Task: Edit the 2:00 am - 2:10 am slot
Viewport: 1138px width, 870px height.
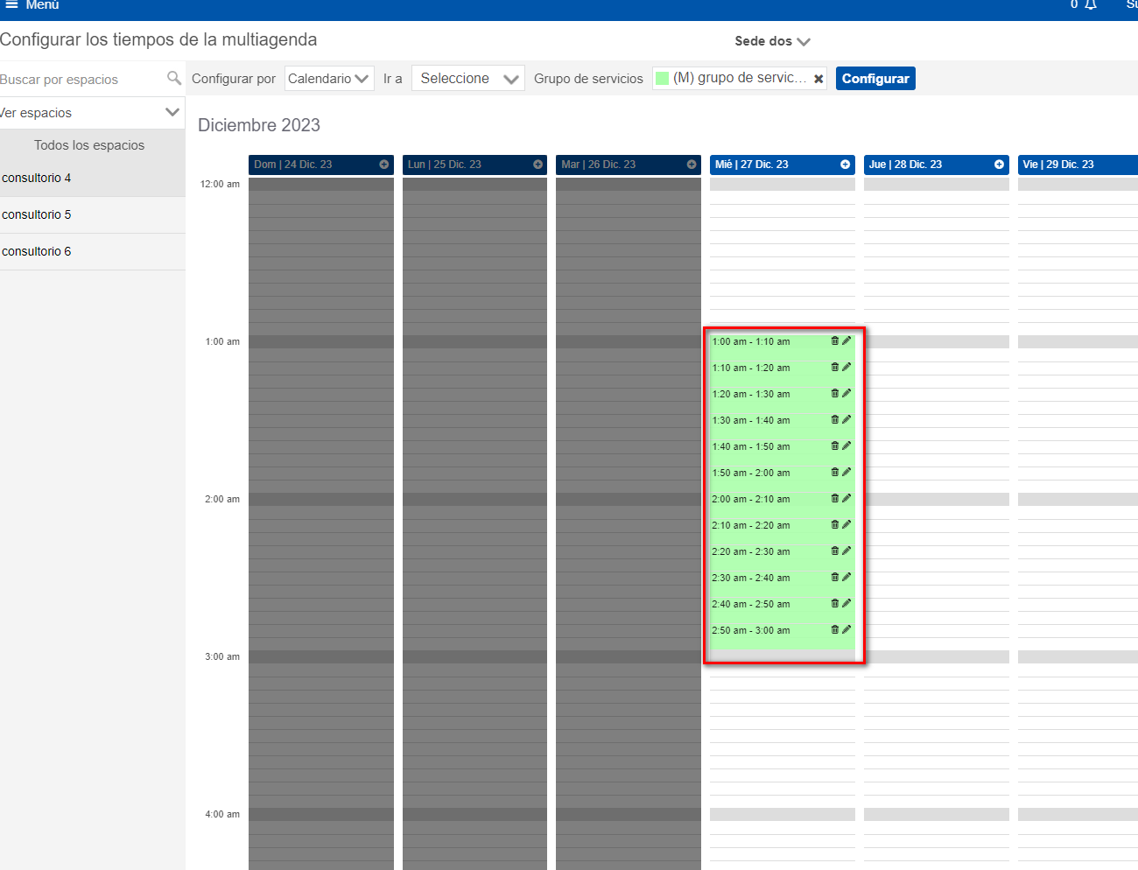Action: (846, 498)
